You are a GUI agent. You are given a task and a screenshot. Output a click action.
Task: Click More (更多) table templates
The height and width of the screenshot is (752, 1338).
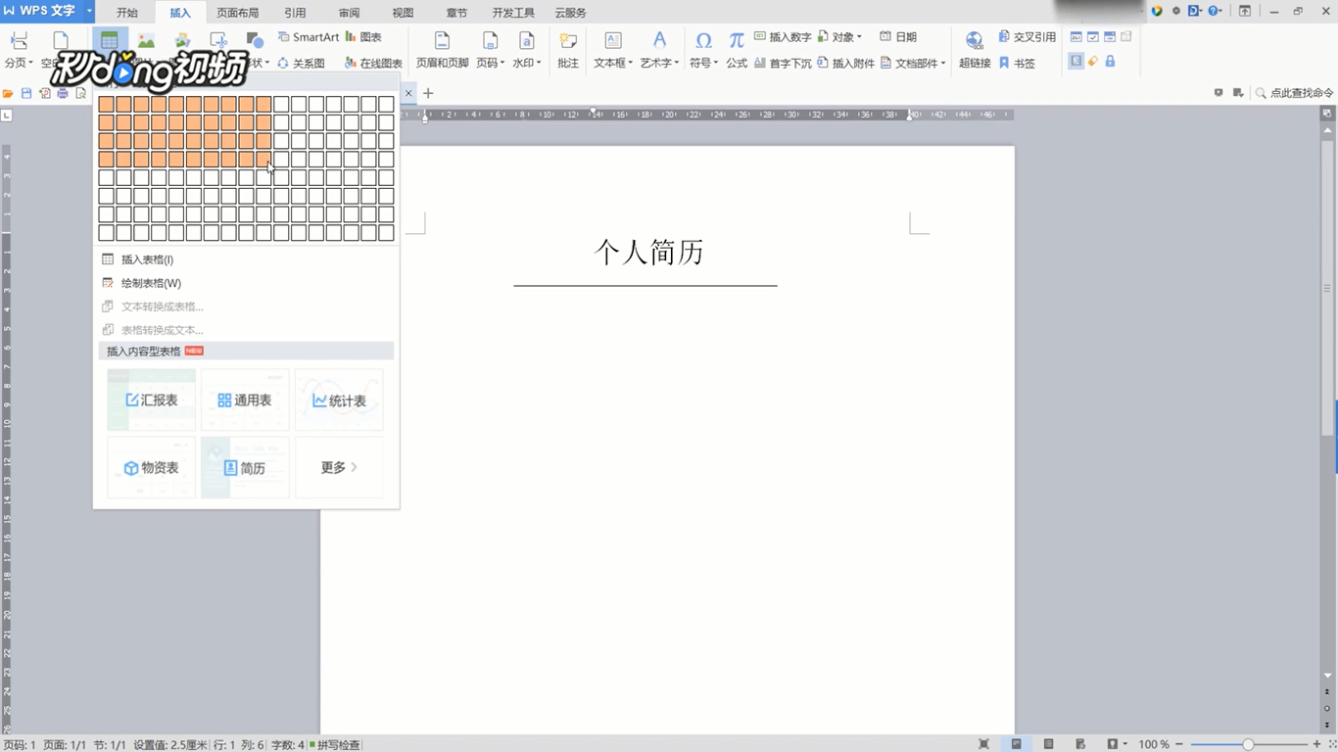point(339,467)
